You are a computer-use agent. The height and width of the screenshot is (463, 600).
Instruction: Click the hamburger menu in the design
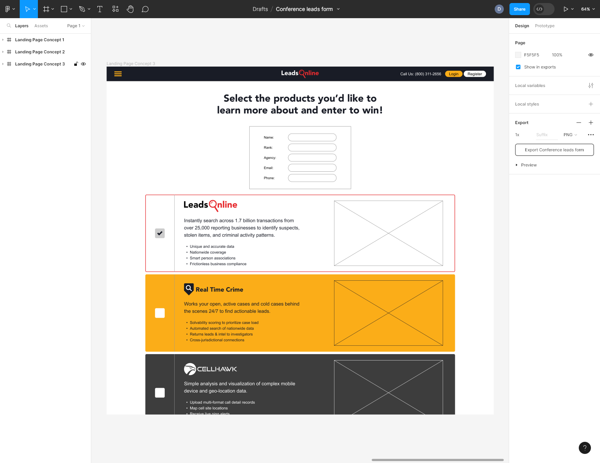point(118,74)
